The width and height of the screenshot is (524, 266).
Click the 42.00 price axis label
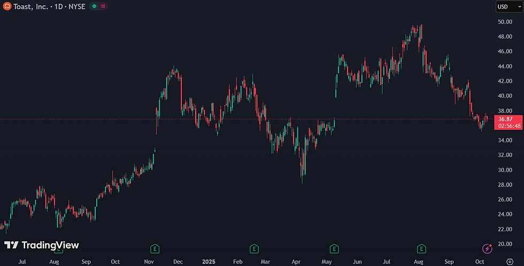[505, 81]
